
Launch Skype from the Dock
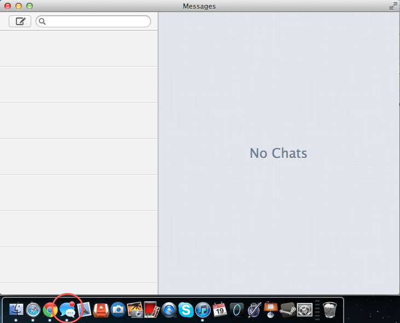click(x=185, y=310)
